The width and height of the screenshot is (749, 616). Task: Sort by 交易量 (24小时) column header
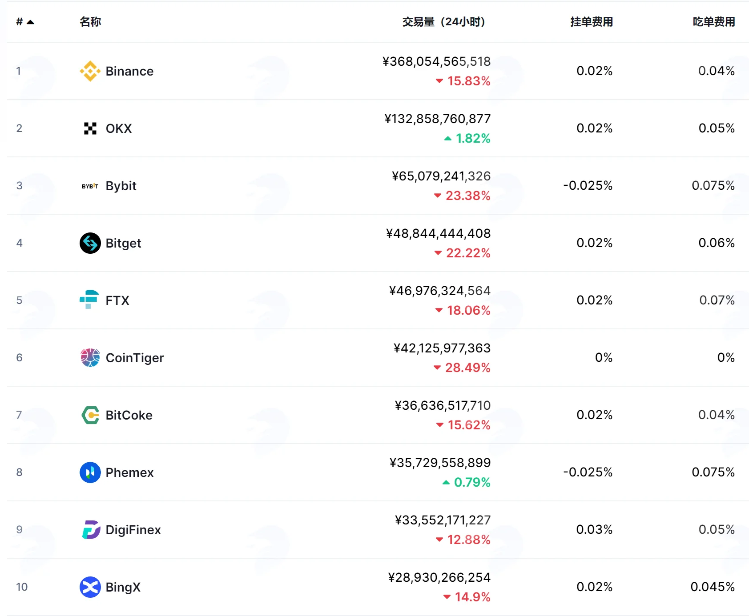pos(444,22)
